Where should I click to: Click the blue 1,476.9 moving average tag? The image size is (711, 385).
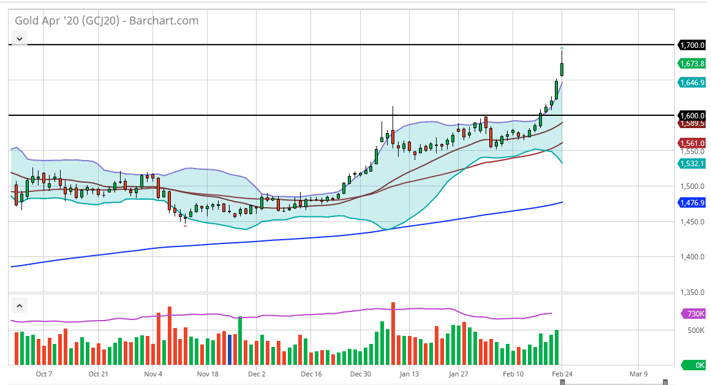[x=691, y=202]
